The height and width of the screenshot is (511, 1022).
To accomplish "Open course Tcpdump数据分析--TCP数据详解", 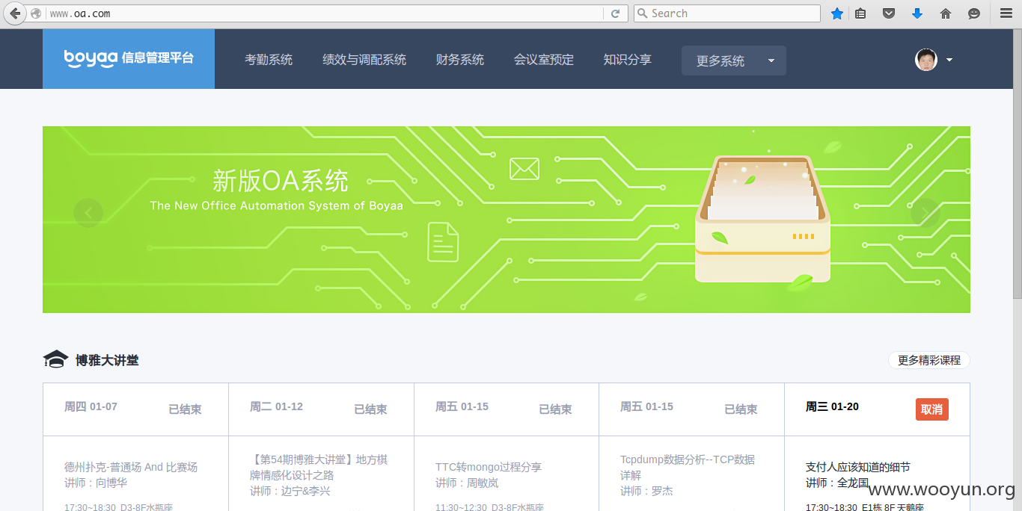I will tap(688, 467).
